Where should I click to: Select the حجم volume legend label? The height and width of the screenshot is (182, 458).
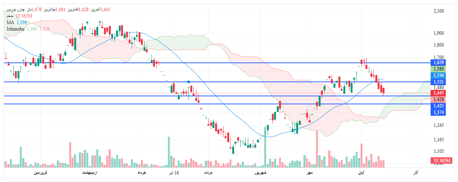tap(10, 16)
